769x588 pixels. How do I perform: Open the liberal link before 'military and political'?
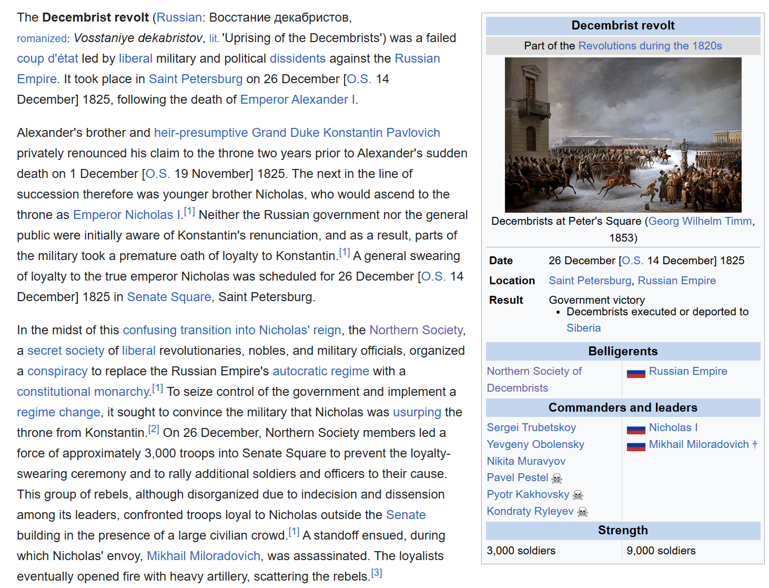[136, 58]
